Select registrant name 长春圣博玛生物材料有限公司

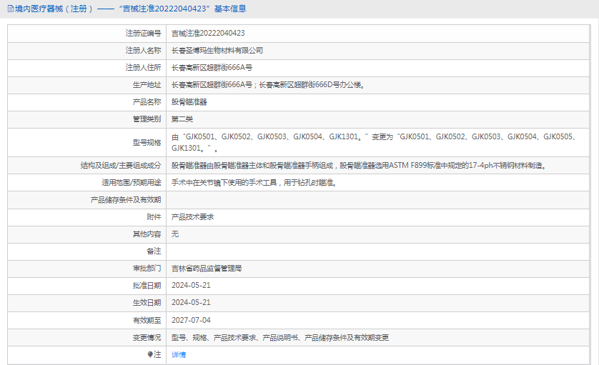(217, 51)
